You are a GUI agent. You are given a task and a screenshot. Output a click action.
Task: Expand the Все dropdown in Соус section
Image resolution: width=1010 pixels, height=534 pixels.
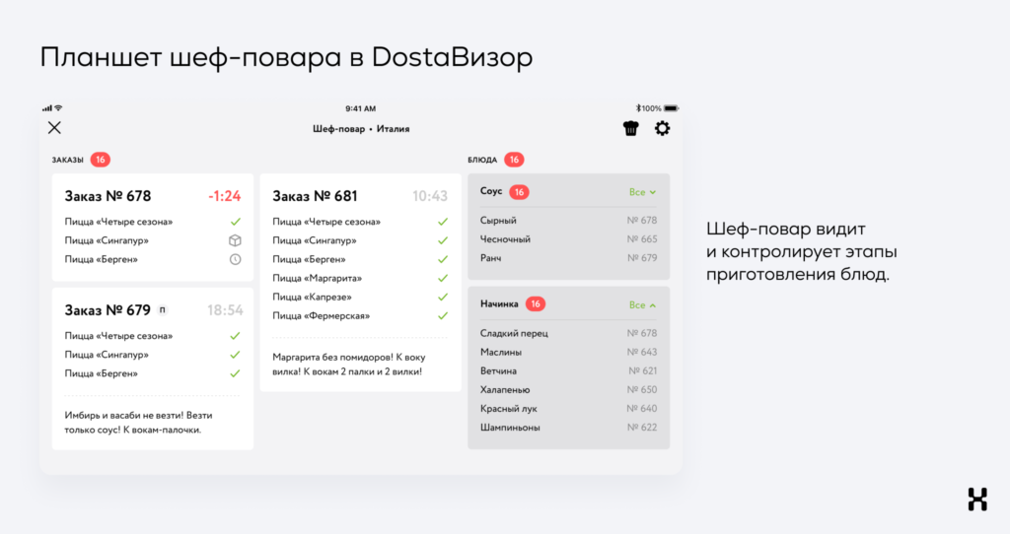tap(643, 192)
